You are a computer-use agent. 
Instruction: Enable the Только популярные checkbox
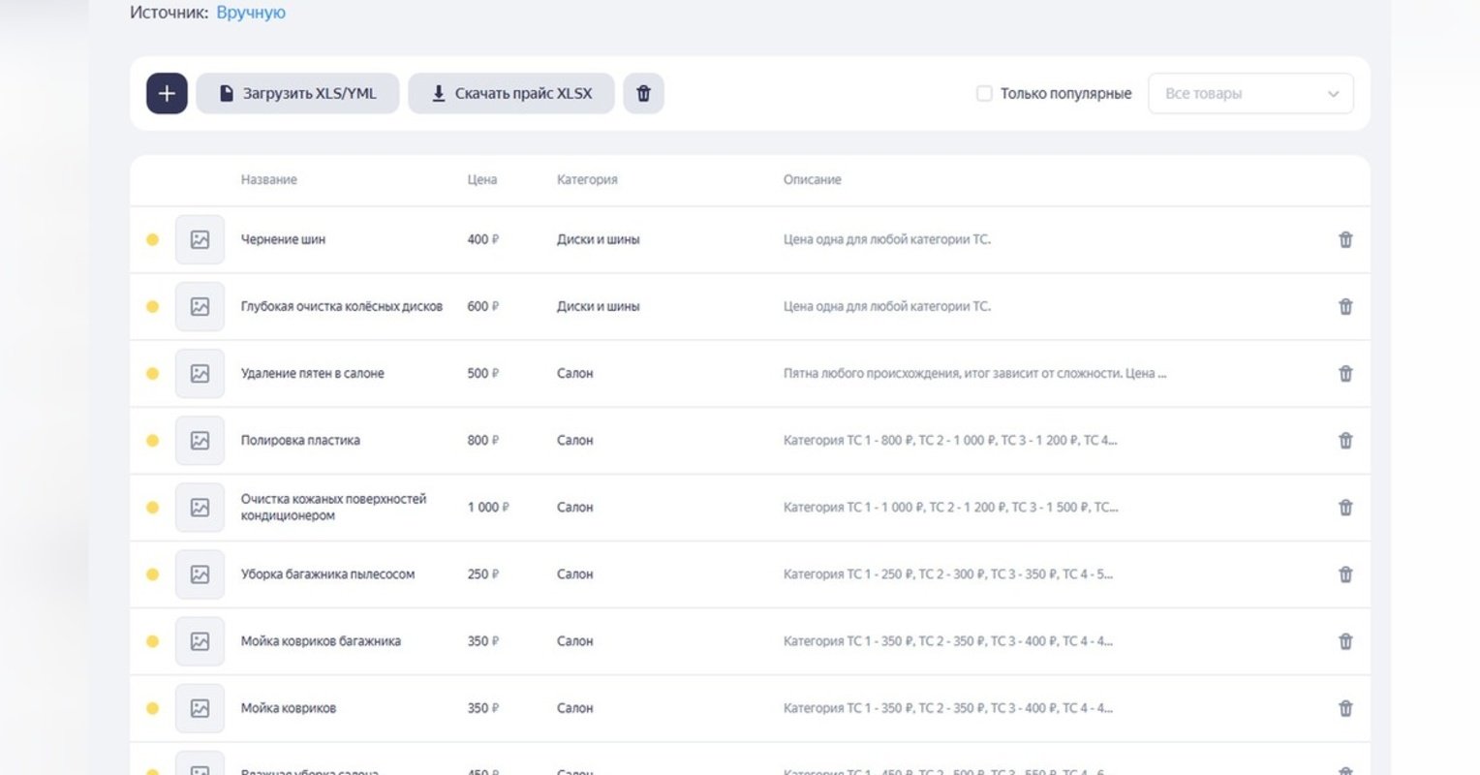pyautogui.click(x=984, y=94)
